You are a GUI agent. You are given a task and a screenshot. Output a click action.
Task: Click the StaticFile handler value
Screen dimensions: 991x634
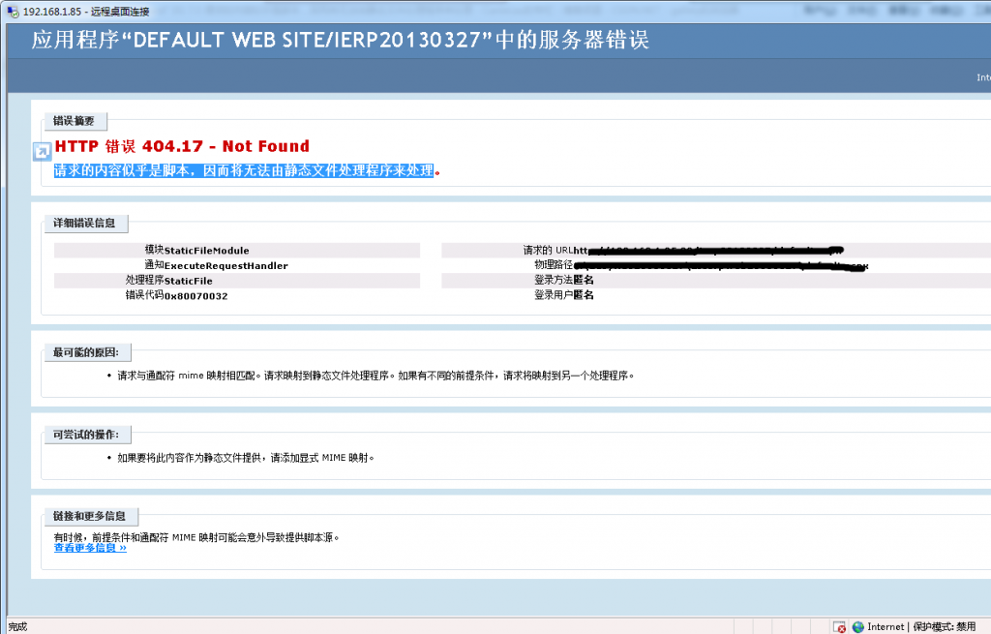(189, 281)
